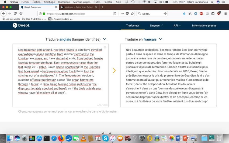The height and width of the screenshot is (143, 229).
Task: Launch Microsoft Word from the Dock
Action: (x=179, y=138)
